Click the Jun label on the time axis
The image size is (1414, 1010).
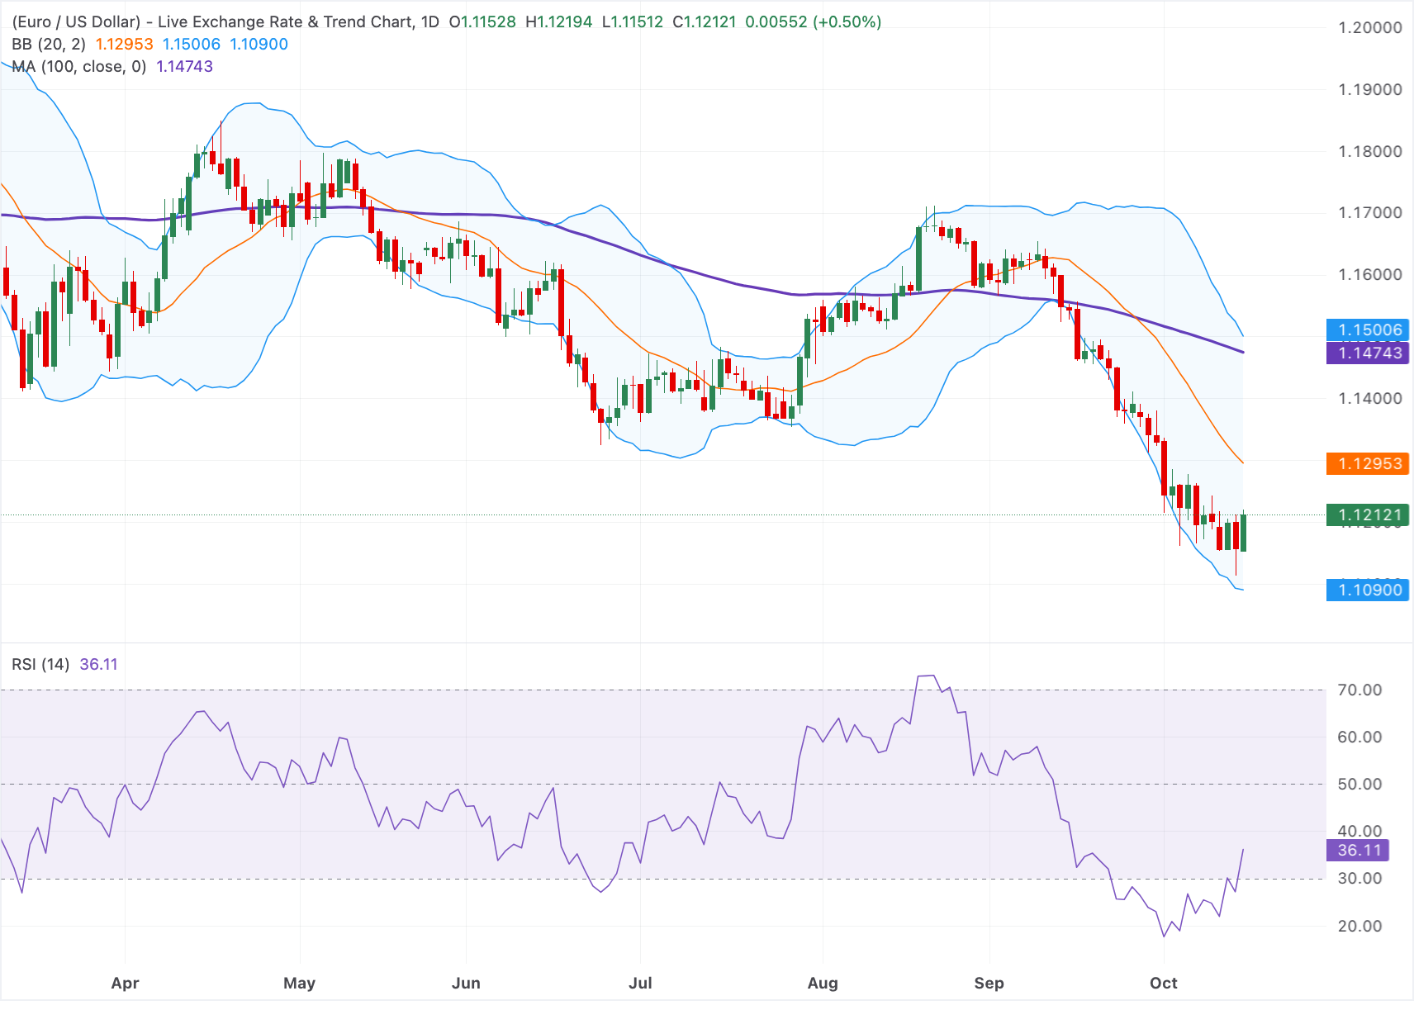(466, 983)
